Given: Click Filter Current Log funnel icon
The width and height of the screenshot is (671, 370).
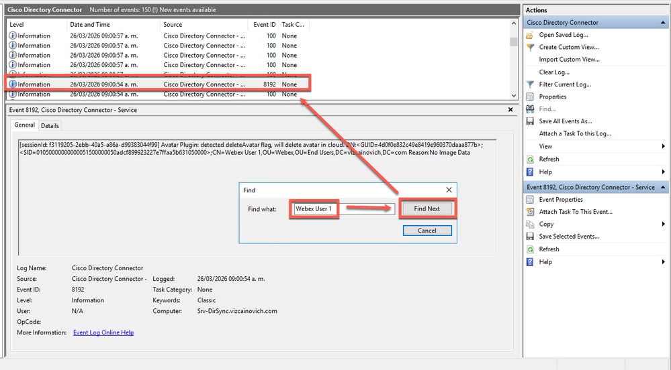Looking at the screenshot, I should coord(530,84).
